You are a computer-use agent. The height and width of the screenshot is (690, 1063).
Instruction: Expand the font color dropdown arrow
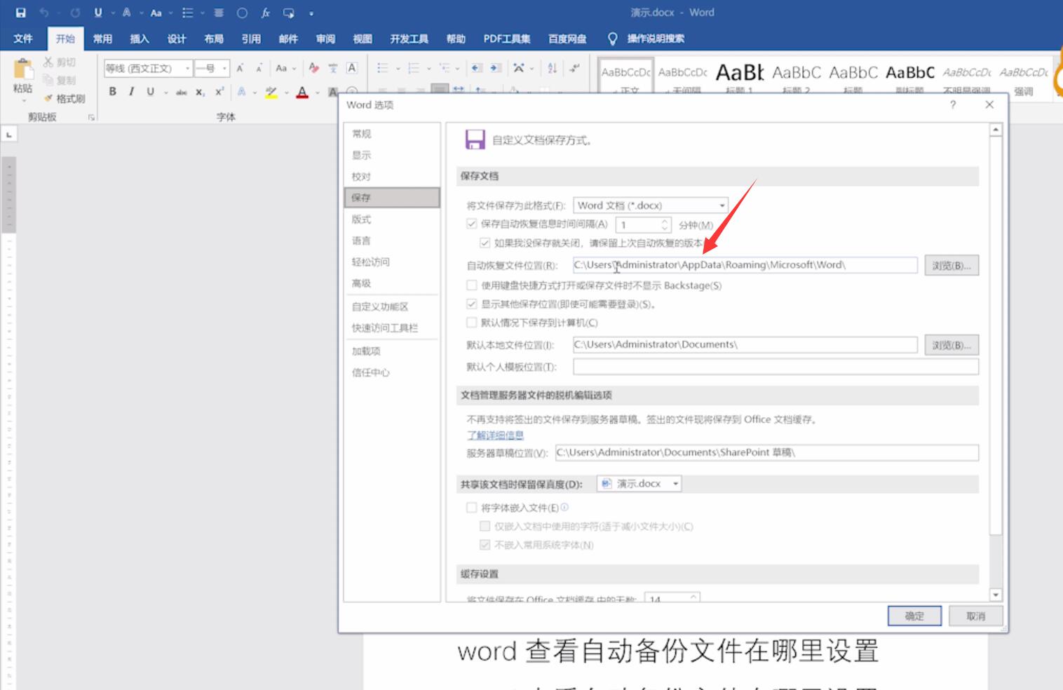[x=317, y=92]
